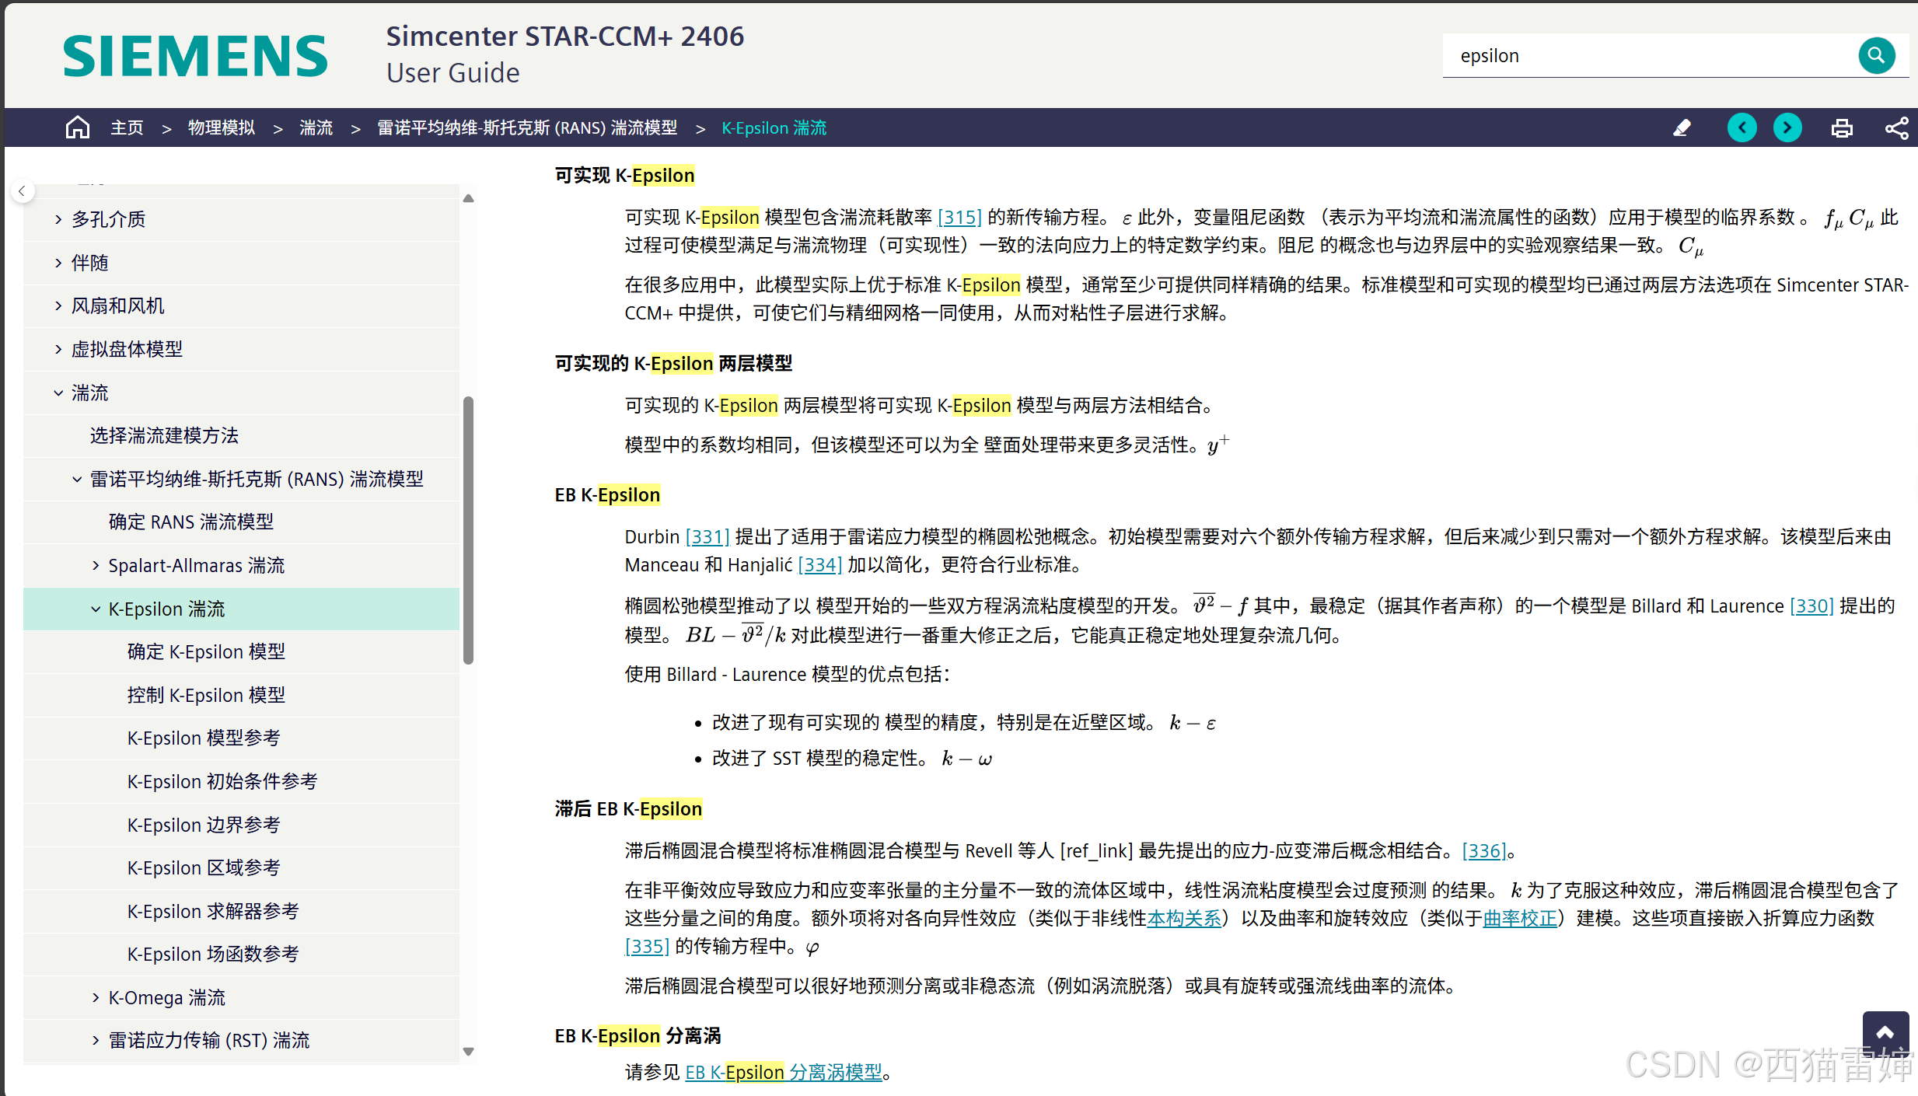Screen dimensions: 1918x1096
Task: Open K-Epsilon 模型参考 topic
Action: click(204, 738)
